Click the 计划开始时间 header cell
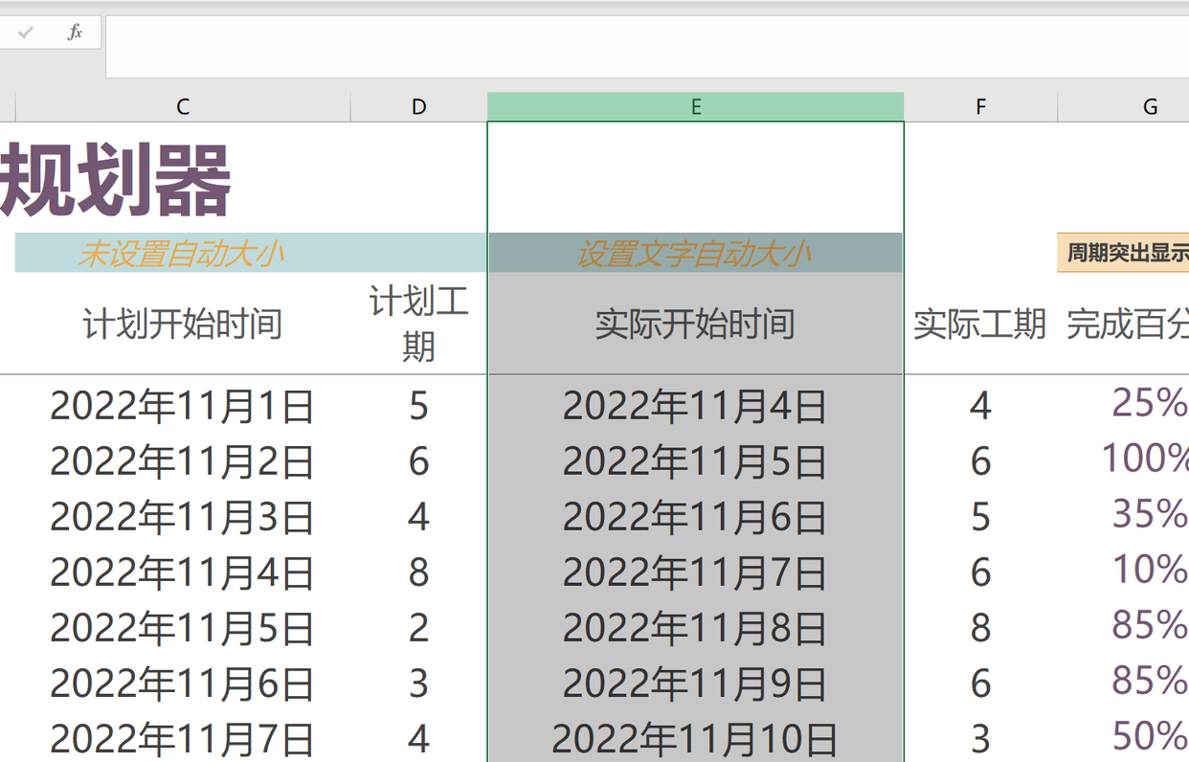The height and width of the screenshot is (762, 1189). pyautogui.click(x=183, y=324)
